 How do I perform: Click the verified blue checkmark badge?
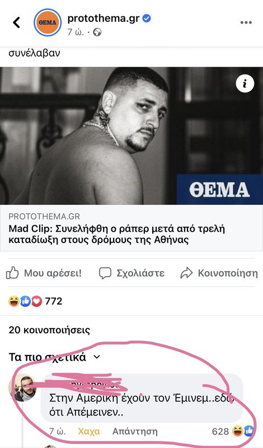pyautogui.click(x=147, y=18)
